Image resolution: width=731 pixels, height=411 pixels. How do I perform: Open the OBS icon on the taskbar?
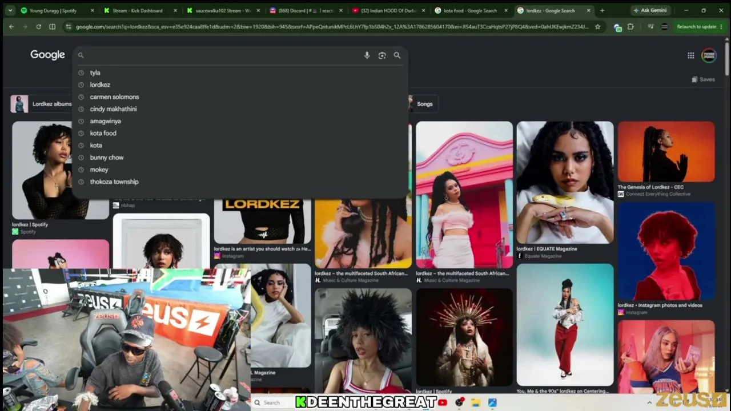pos(459,402)
